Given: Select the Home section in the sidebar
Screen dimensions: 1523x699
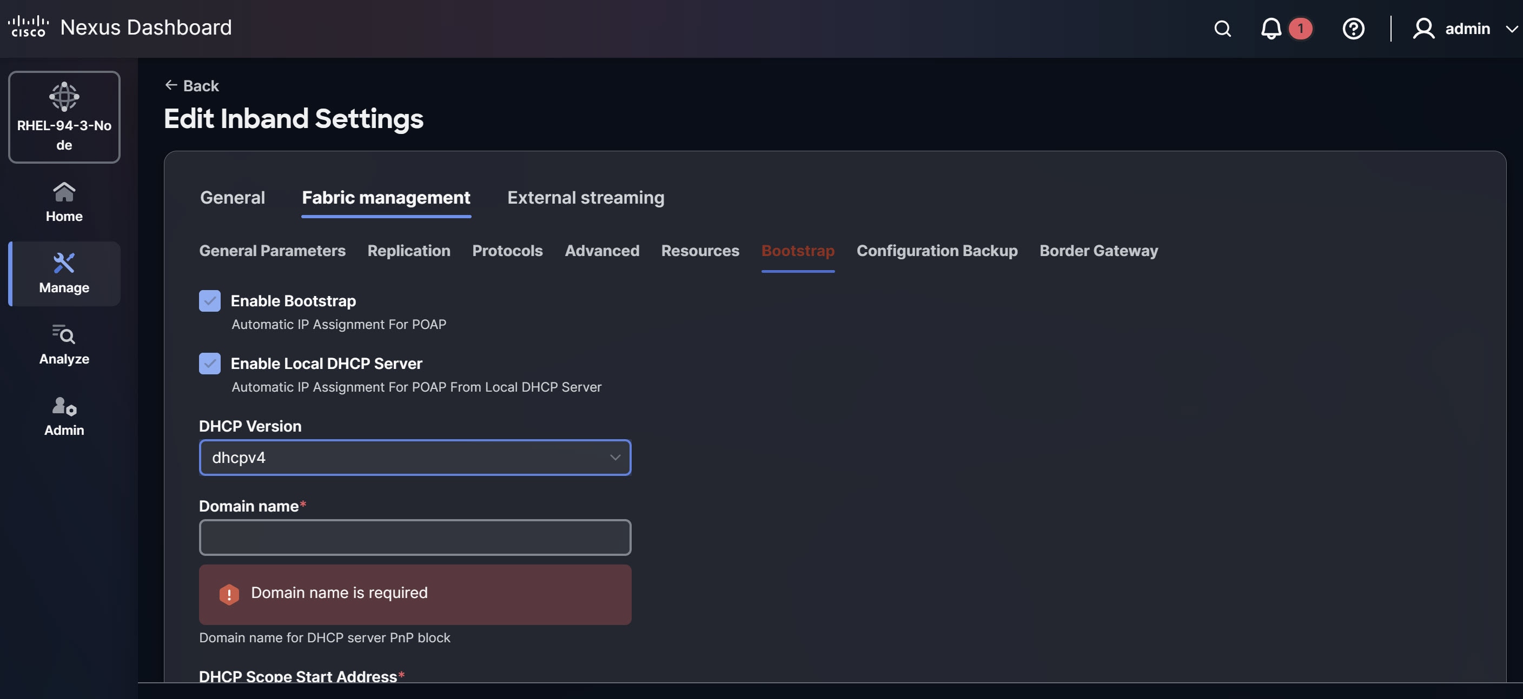Looking at the screenshot, I should click(x=63, y=201).
